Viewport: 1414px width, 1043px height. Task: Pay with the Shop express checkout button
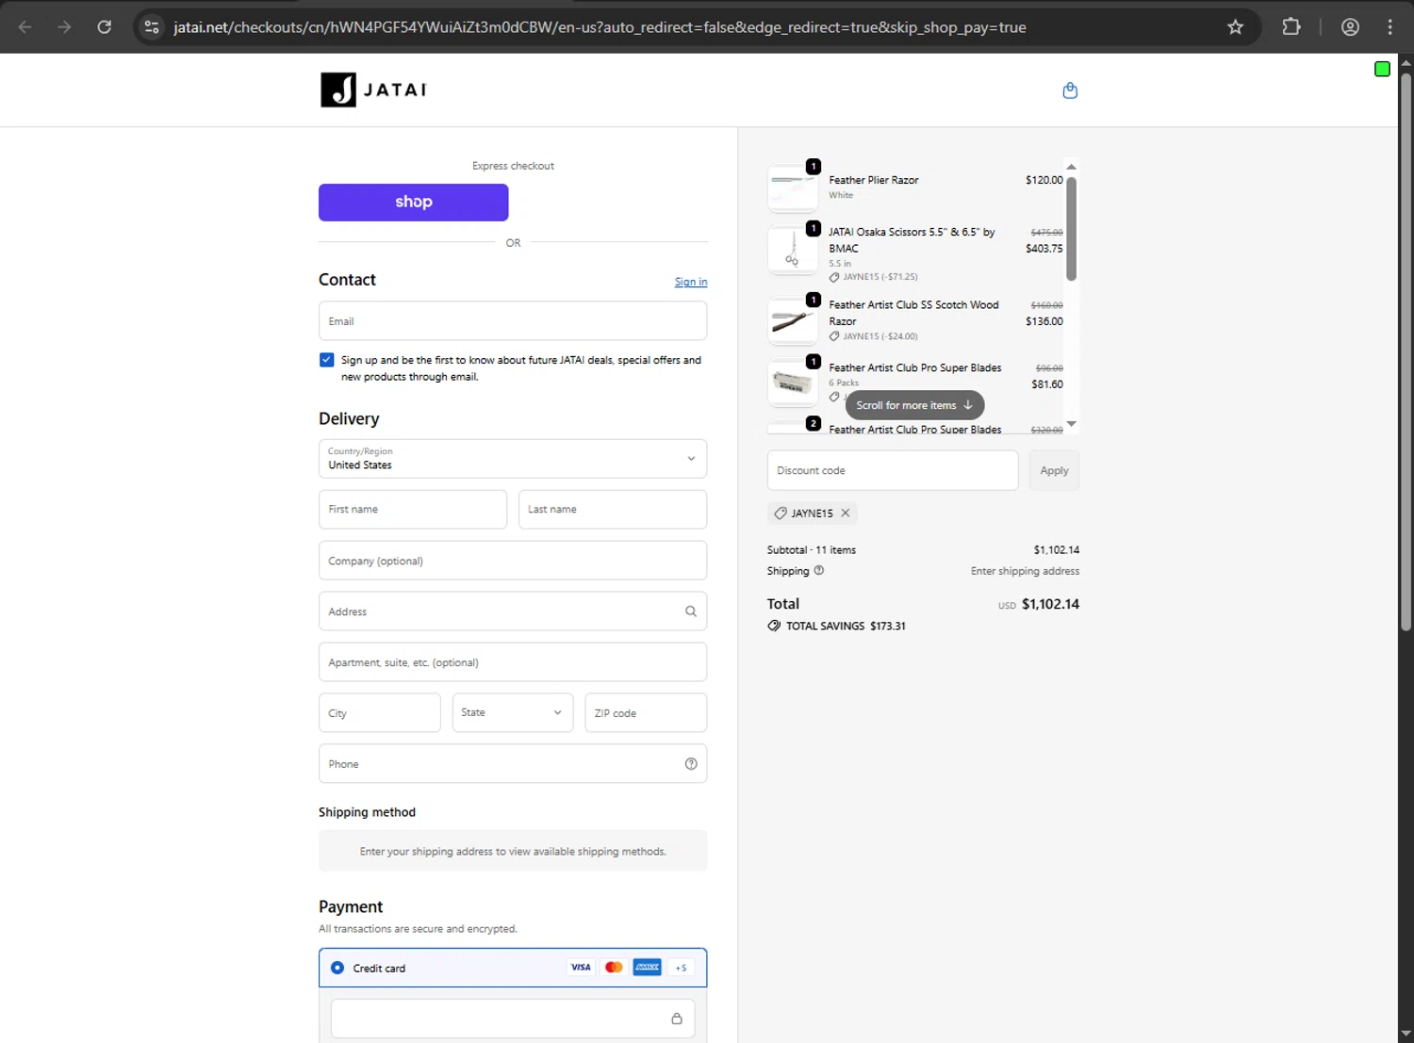(414, 203)
